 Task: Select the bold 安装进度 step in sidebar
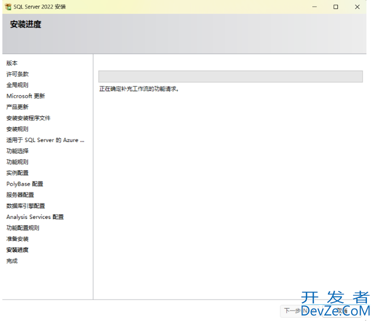click(18, 250)
